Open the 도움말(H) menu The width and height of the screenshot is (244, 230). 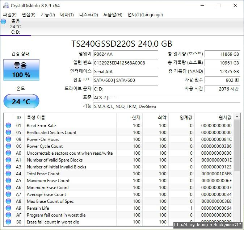point(113,15)
